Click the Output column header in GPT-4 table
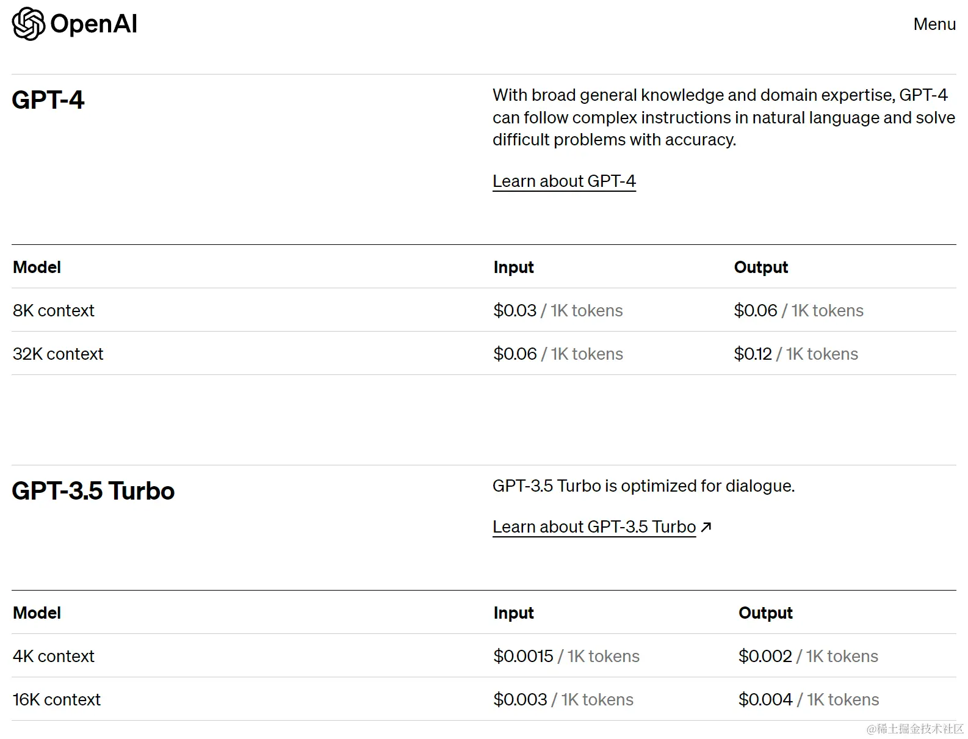The width and height of the screenshot is (968, 739). click(760, 268)
